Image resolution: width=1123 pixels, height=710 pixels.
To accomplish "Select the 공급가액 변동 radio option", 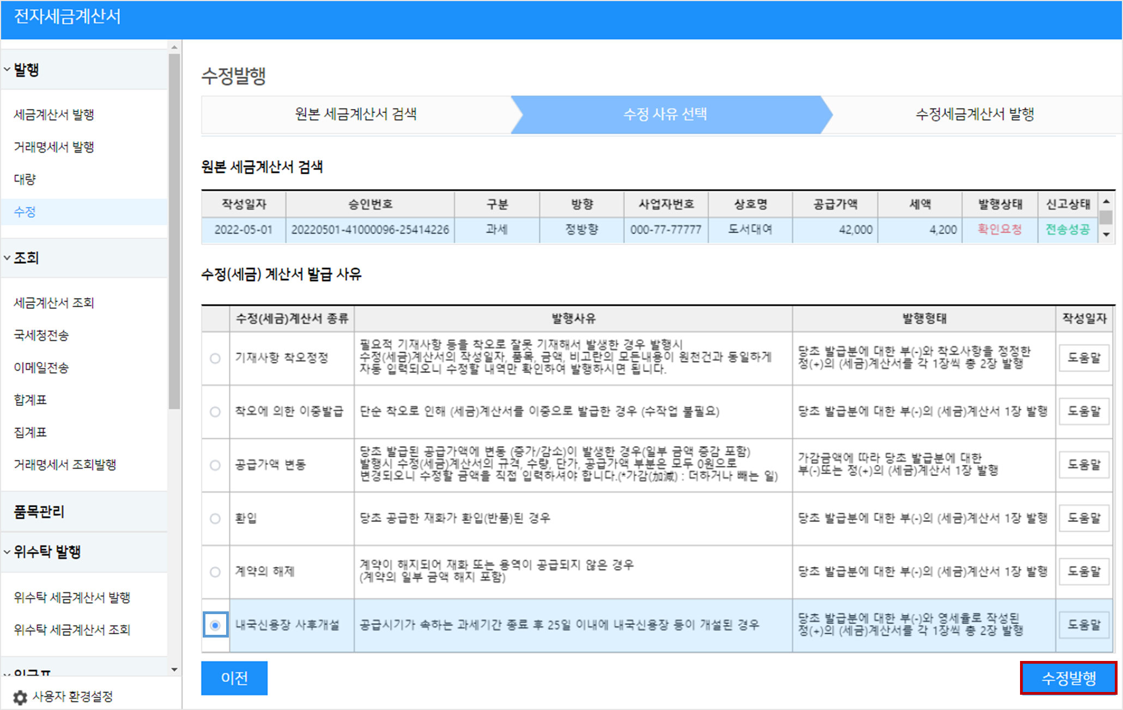I will 215,465.
